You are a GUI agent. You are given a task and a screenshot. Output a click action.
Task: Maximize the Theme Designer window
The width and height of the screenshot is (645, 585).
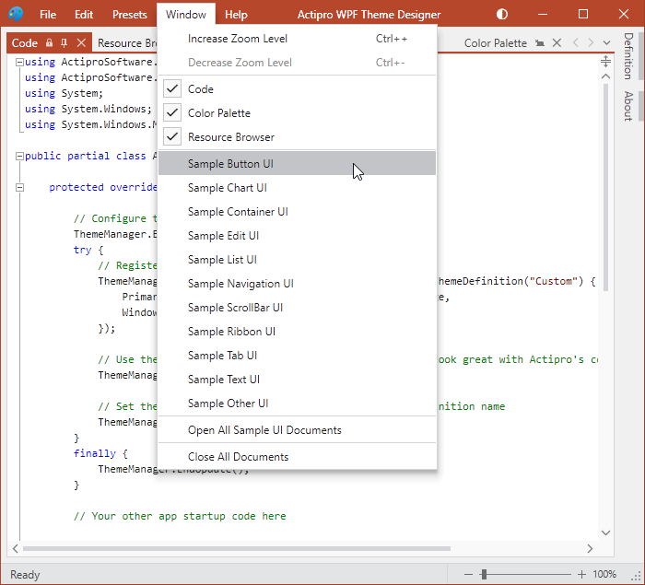583,15
